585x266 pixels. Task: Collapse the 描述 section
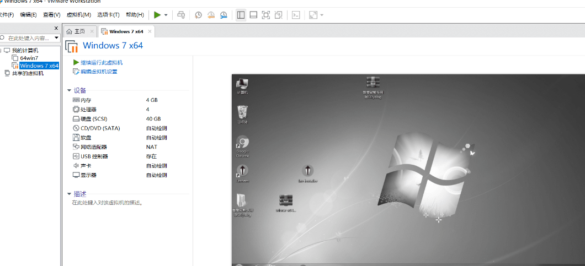point(69,194)
